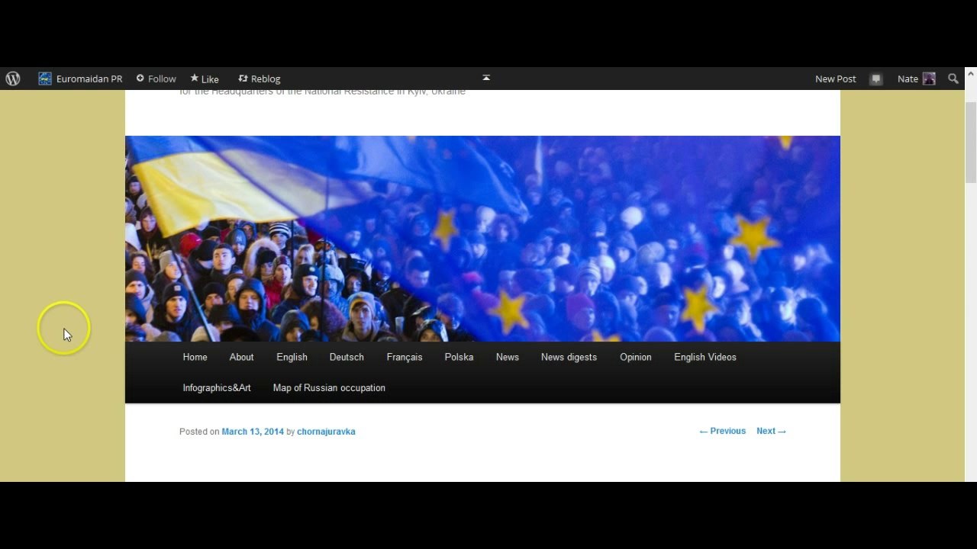Follow the Euromaidan PR blog

[156, 79]
